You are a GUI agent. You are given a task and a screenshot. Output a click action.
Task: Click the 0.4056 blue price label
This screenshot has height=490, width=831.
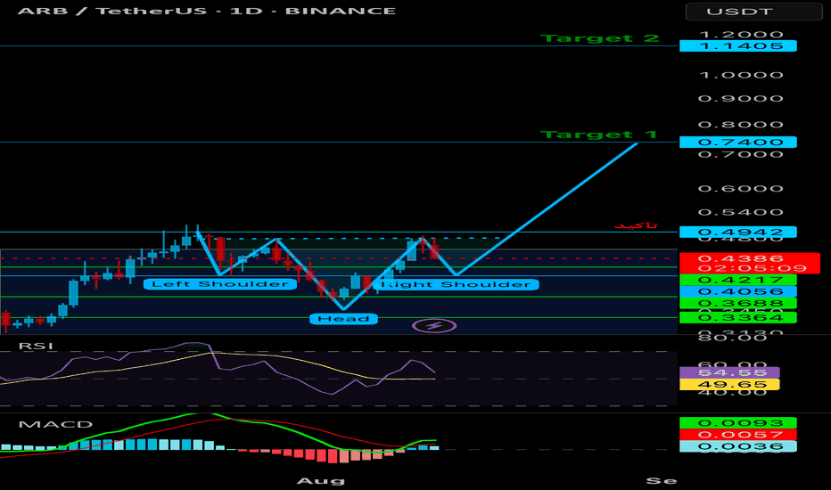pos(737,291)
